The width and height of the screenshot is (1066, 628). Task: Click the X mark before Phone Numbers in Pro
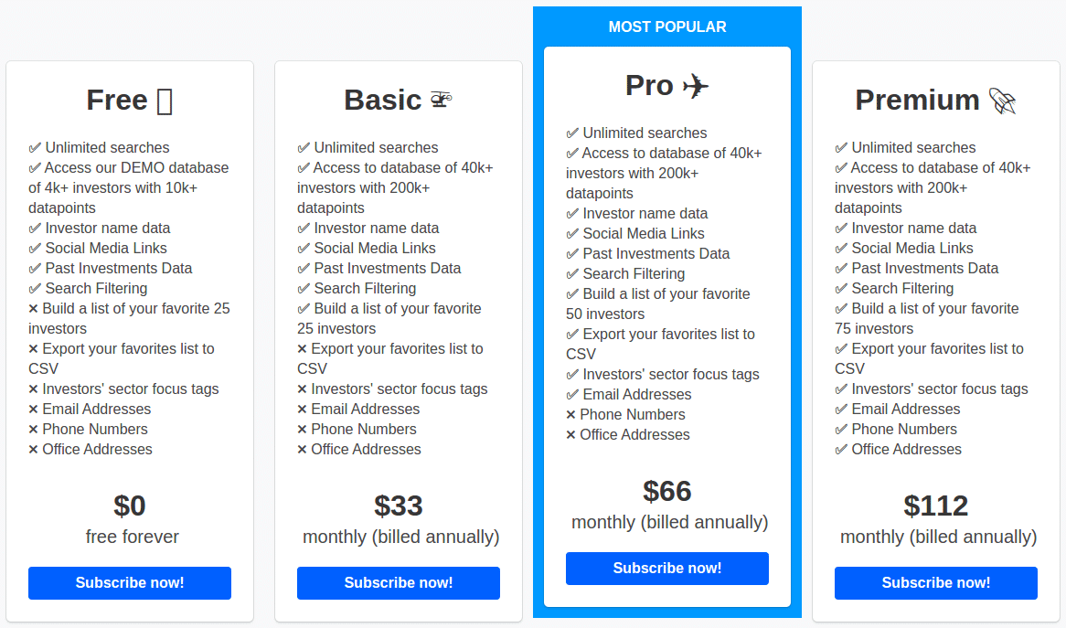point(570,415)
